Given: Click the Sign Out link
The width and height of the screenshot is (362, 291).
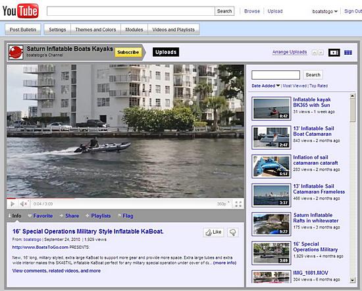Looking at the screenshot, I should coord(353,11).
